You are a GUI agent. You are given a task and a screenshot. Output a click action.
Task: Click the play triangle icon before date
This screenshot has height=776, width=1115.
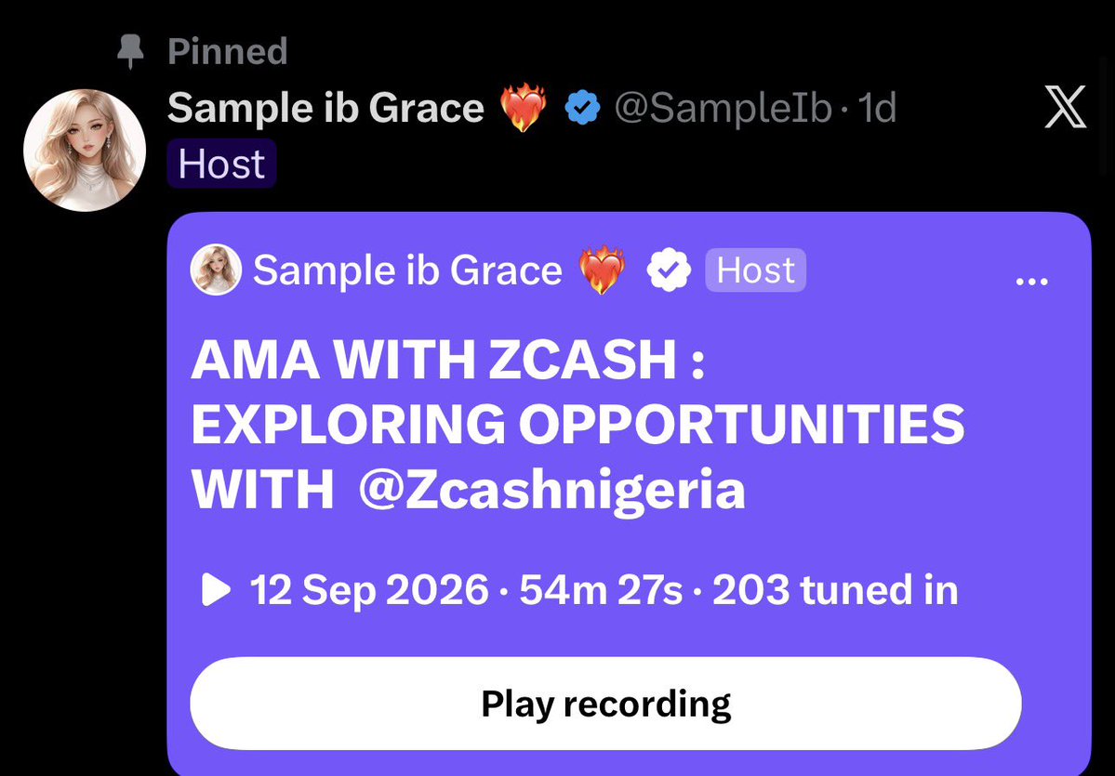tap(216, 590)
